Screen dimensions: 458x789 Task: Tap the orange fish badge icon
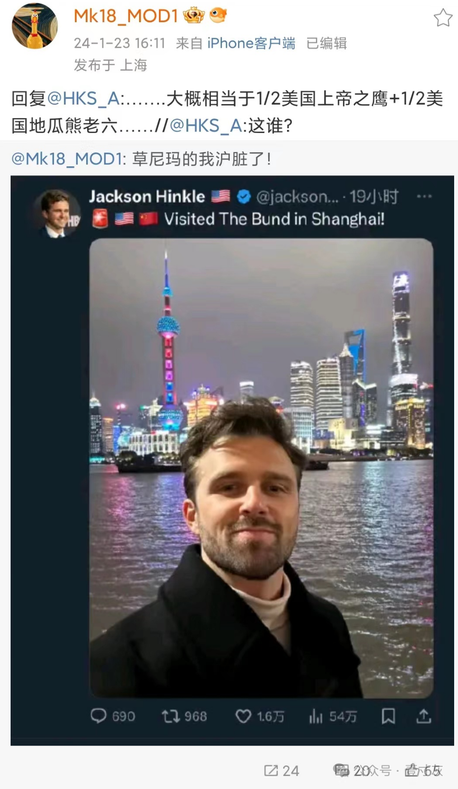218,15
